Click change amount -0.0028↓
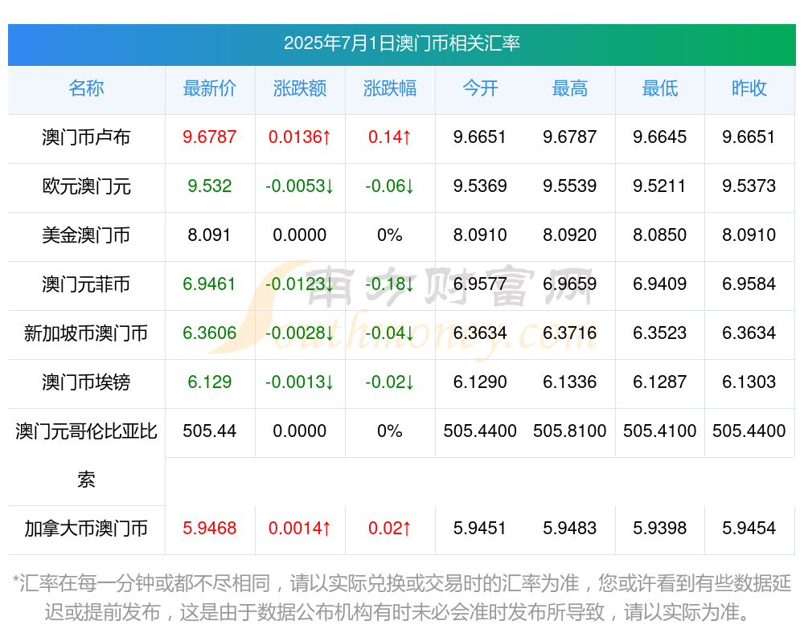This screenshot has width=804, height=637. 300,333
